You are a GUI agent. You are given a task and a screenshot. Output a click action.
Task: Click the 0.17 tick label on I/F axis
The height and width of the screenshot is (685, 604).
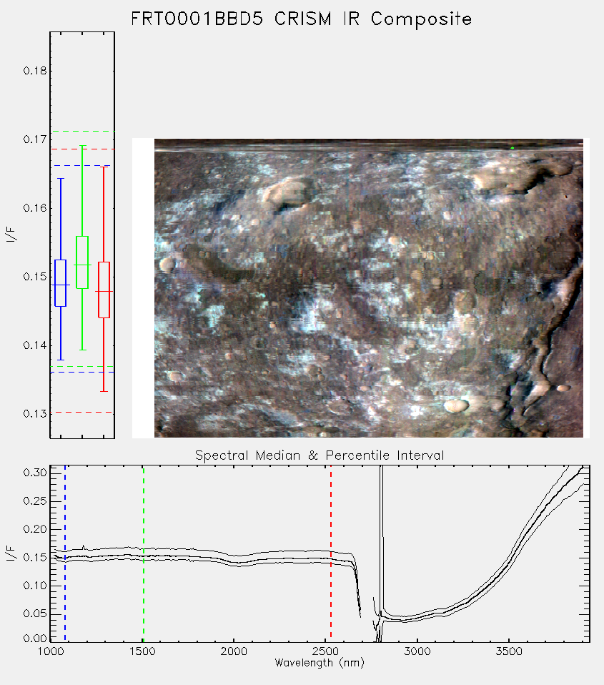click(35, 139)
